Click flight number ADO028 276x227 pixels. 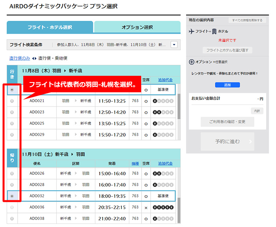[x=37, y=185]
